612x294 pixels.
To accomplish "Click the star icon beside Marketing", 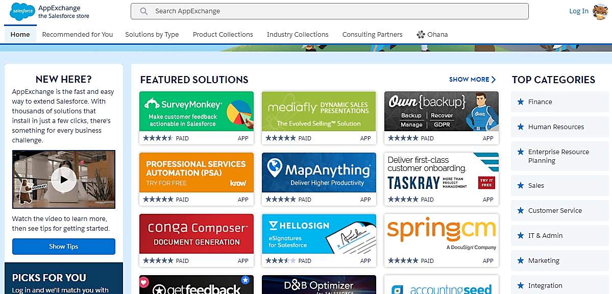I will pos(520,260).
